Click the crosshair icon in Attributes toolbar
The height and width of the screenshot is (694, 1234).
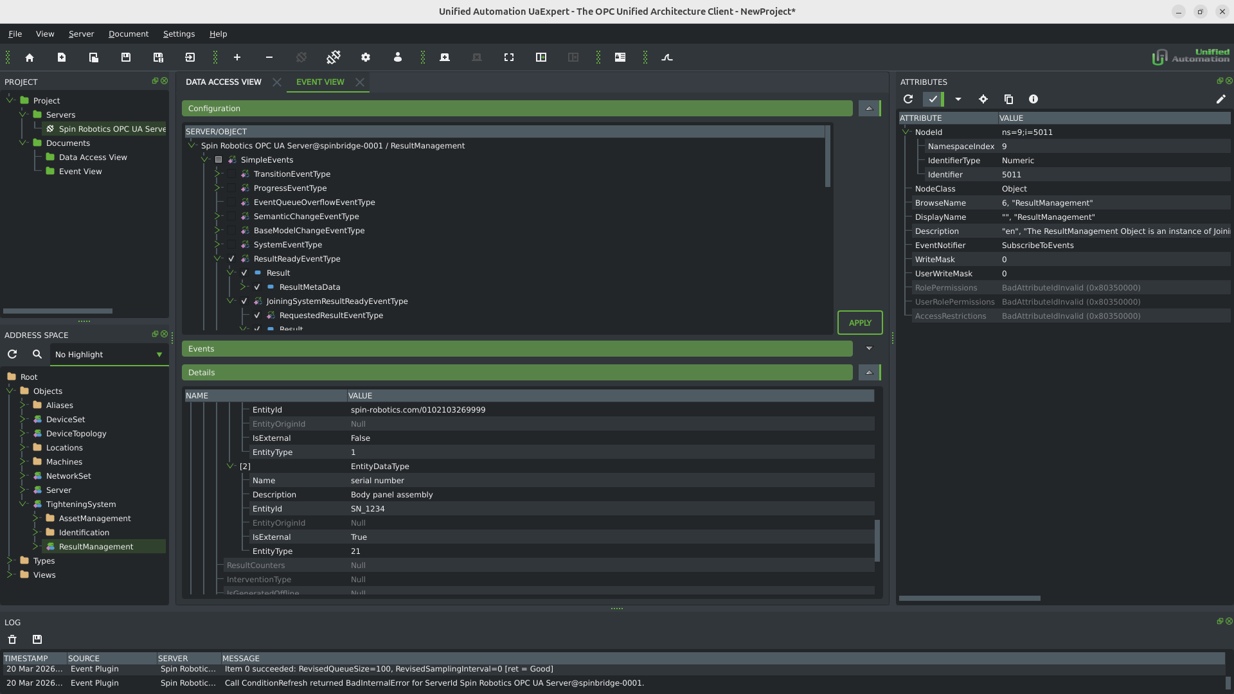[983, 100]
